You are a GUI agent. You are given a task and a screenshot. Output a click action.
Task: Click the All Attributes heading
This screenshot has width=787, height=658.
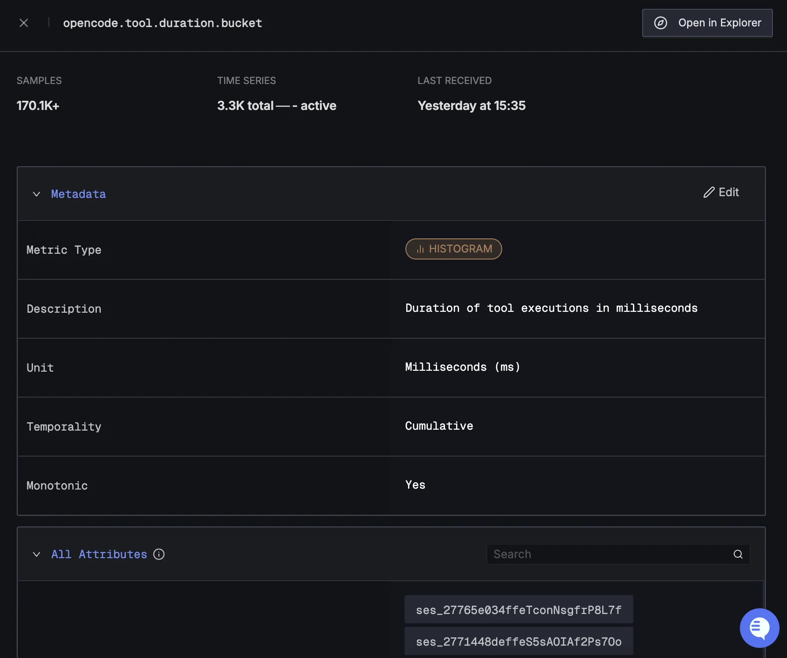point(99,554)
